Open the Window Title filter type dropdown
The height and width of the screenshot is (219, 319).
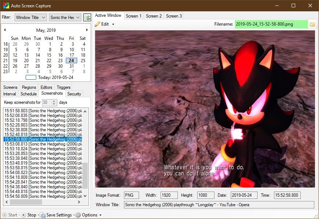tap(30, 17)
